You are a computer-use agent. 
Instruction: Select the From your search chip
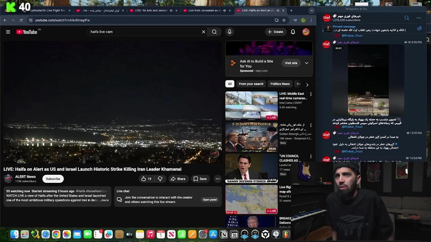tap(251, 84)
